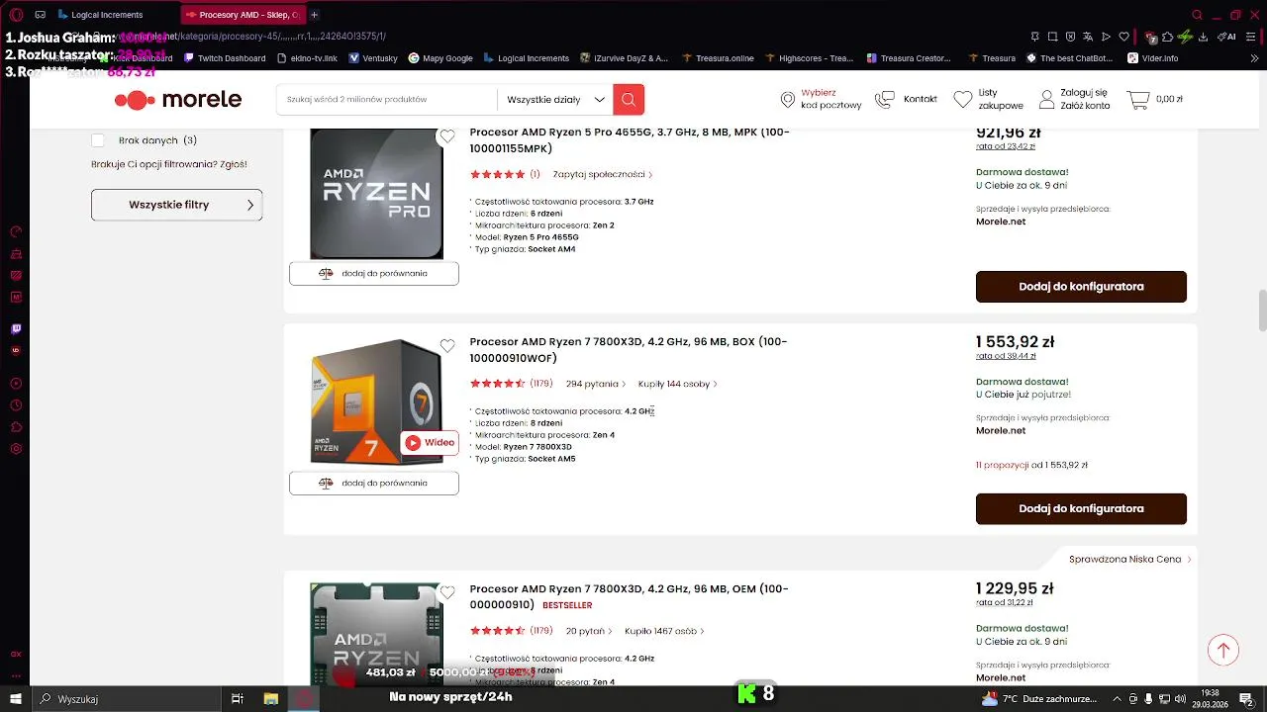The image size is (1267, 712).
Task: Click the product search input field
Action: 386,100
